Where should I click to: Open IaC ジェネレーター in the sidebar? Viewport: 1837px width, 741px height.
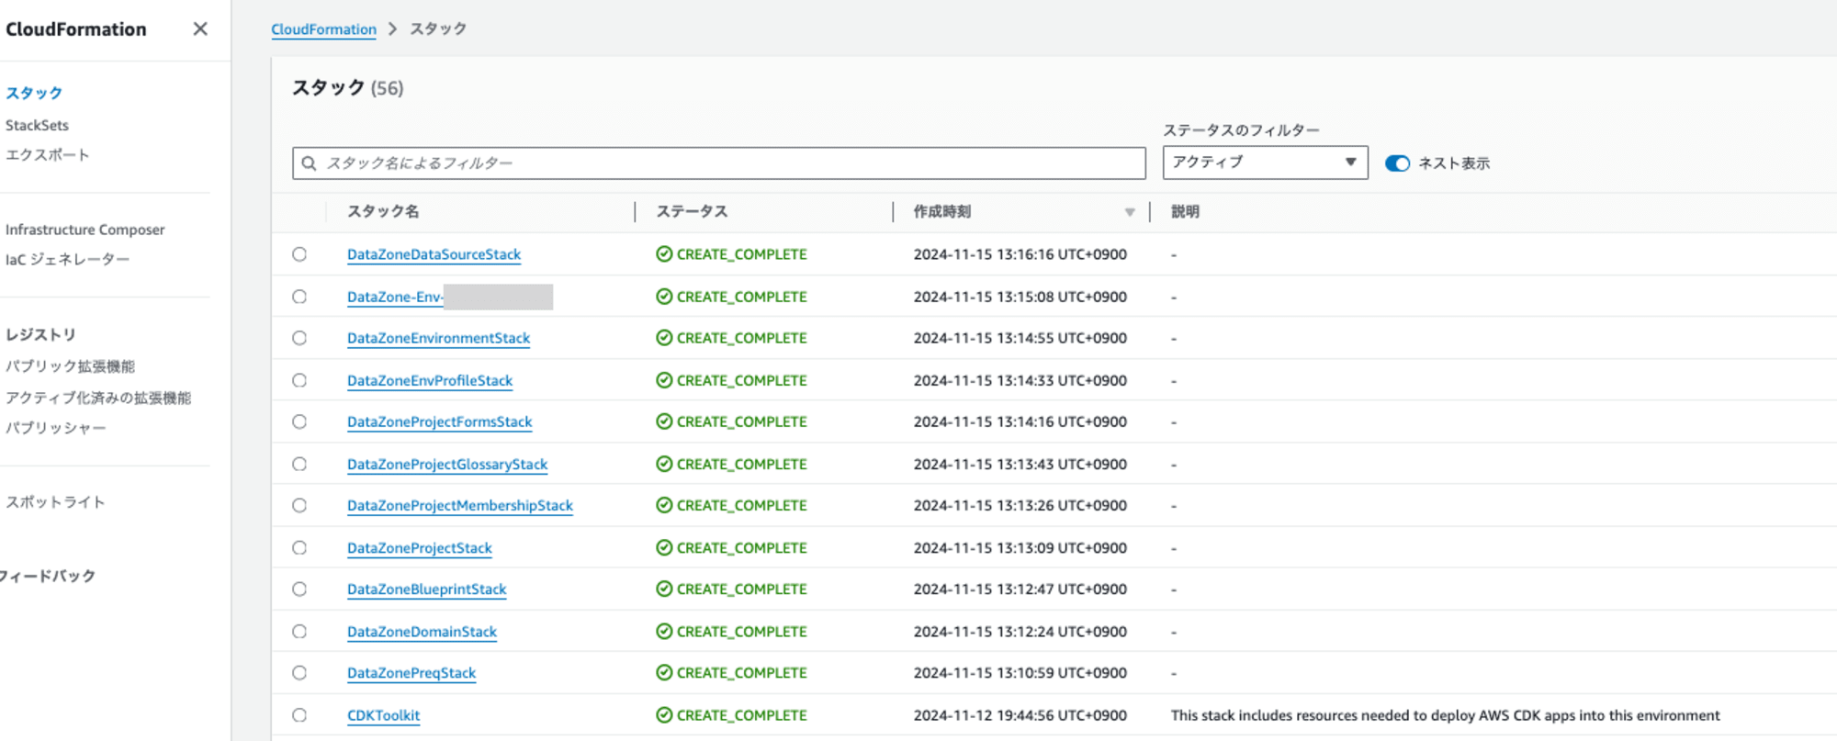tap(67, 260)
